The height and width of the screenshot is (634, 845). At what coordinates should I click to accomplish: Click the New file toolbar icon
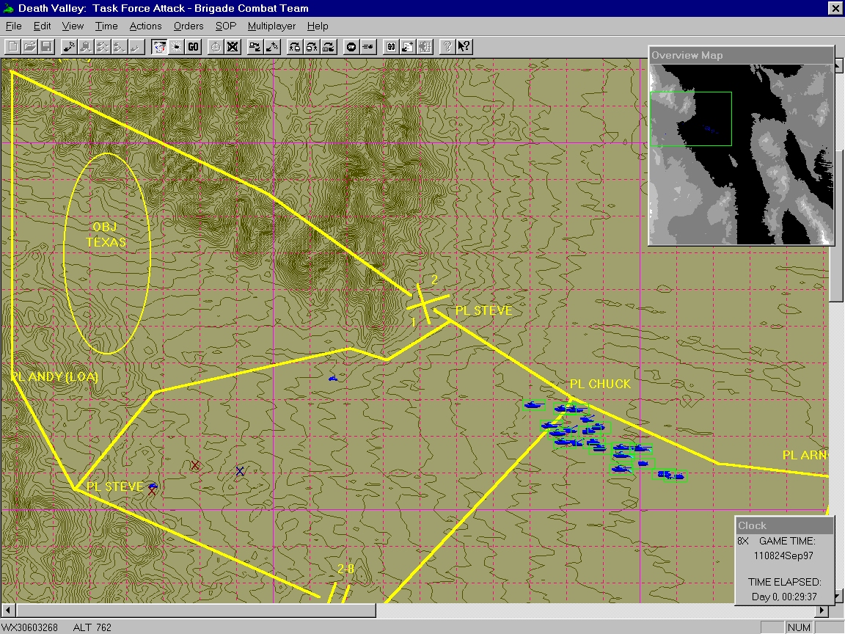[12, 46]
